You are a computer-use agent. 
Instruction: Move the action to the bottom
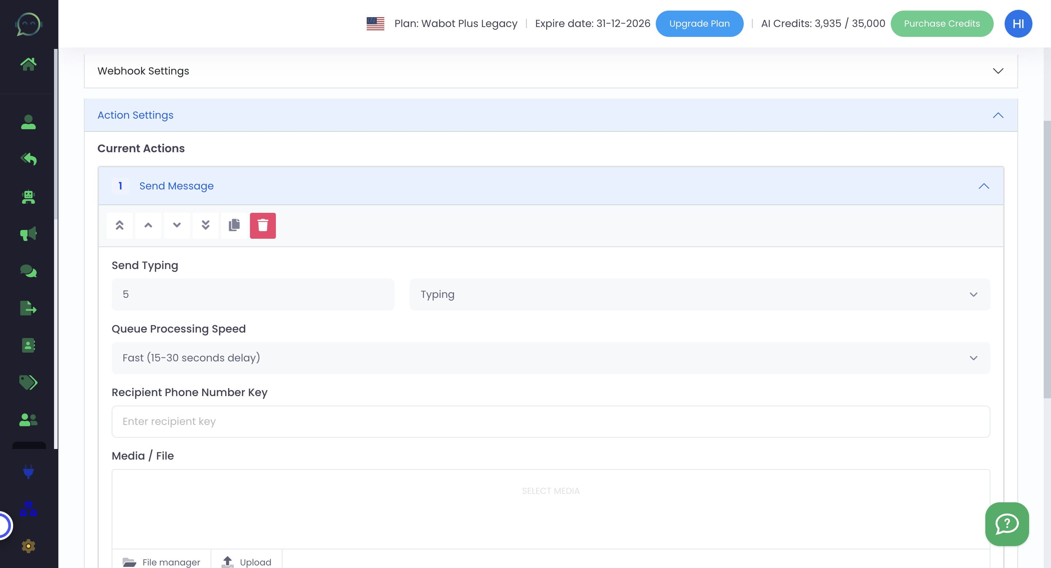(205, 225)
